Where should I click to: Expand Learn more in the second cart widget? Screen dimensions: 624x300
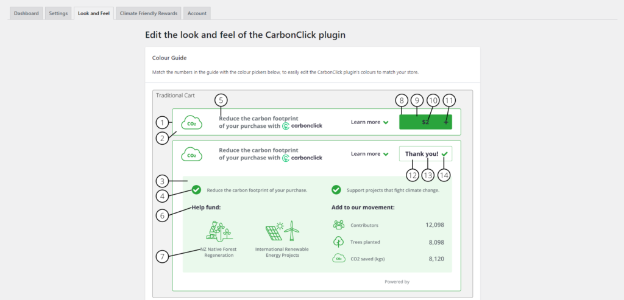(x=369, y=154)
